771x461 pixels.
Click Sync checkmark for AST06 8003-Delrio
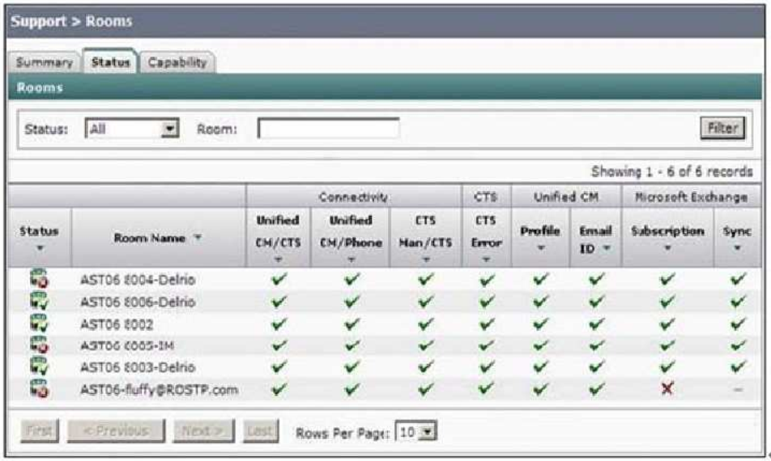pos(738,366)
